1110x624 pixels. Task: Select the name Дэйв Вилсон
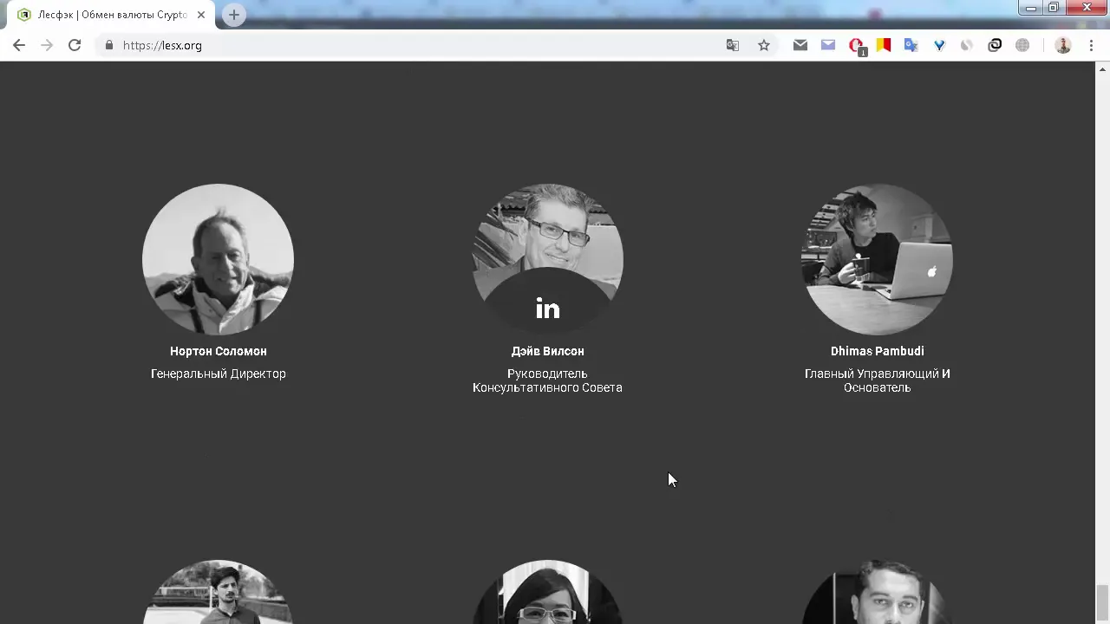pyautogui.click(x=547, y=351)
